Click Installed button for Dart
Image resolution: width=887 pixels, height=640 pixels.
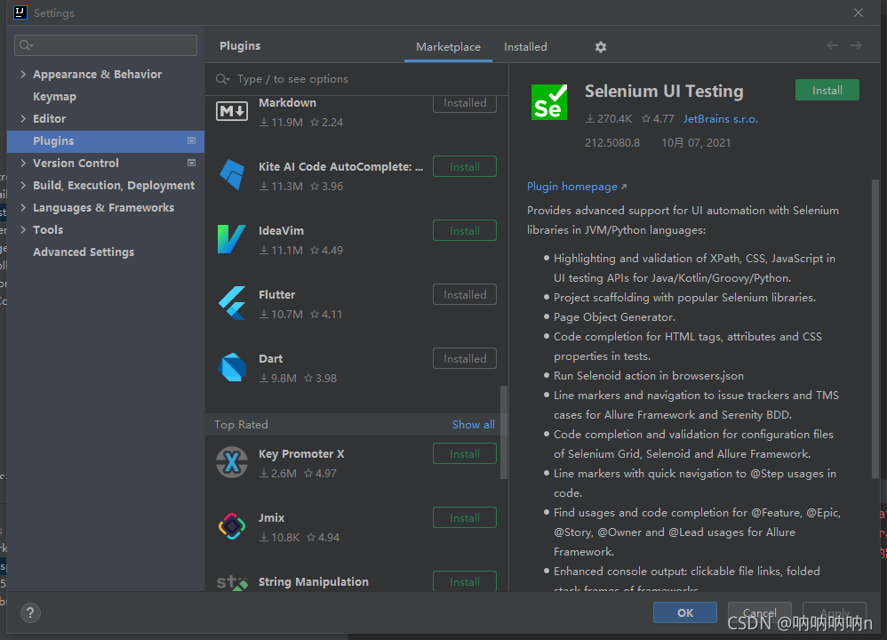pyautogui.click(x=465, y=359)
